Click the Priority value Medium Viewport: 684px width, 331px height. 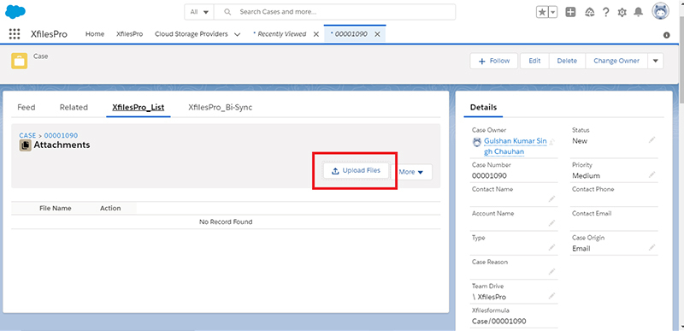pyautogui.click(x=586, y=175)
